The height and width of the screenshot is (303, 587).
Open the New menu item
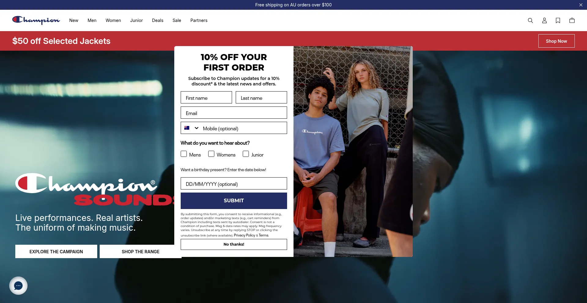[74, 20]
